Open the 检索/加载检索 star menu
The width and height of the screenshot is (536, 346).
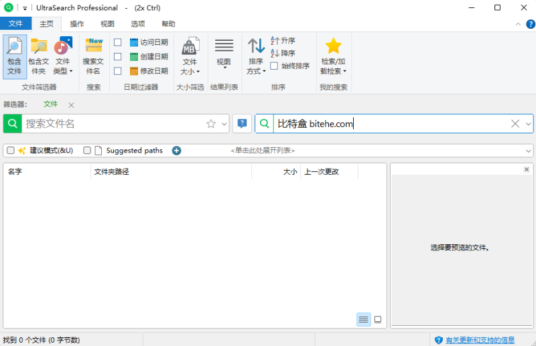(x=333, y=57)
